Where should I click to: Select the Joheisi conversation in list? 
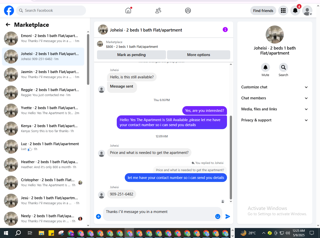(43, 57)
